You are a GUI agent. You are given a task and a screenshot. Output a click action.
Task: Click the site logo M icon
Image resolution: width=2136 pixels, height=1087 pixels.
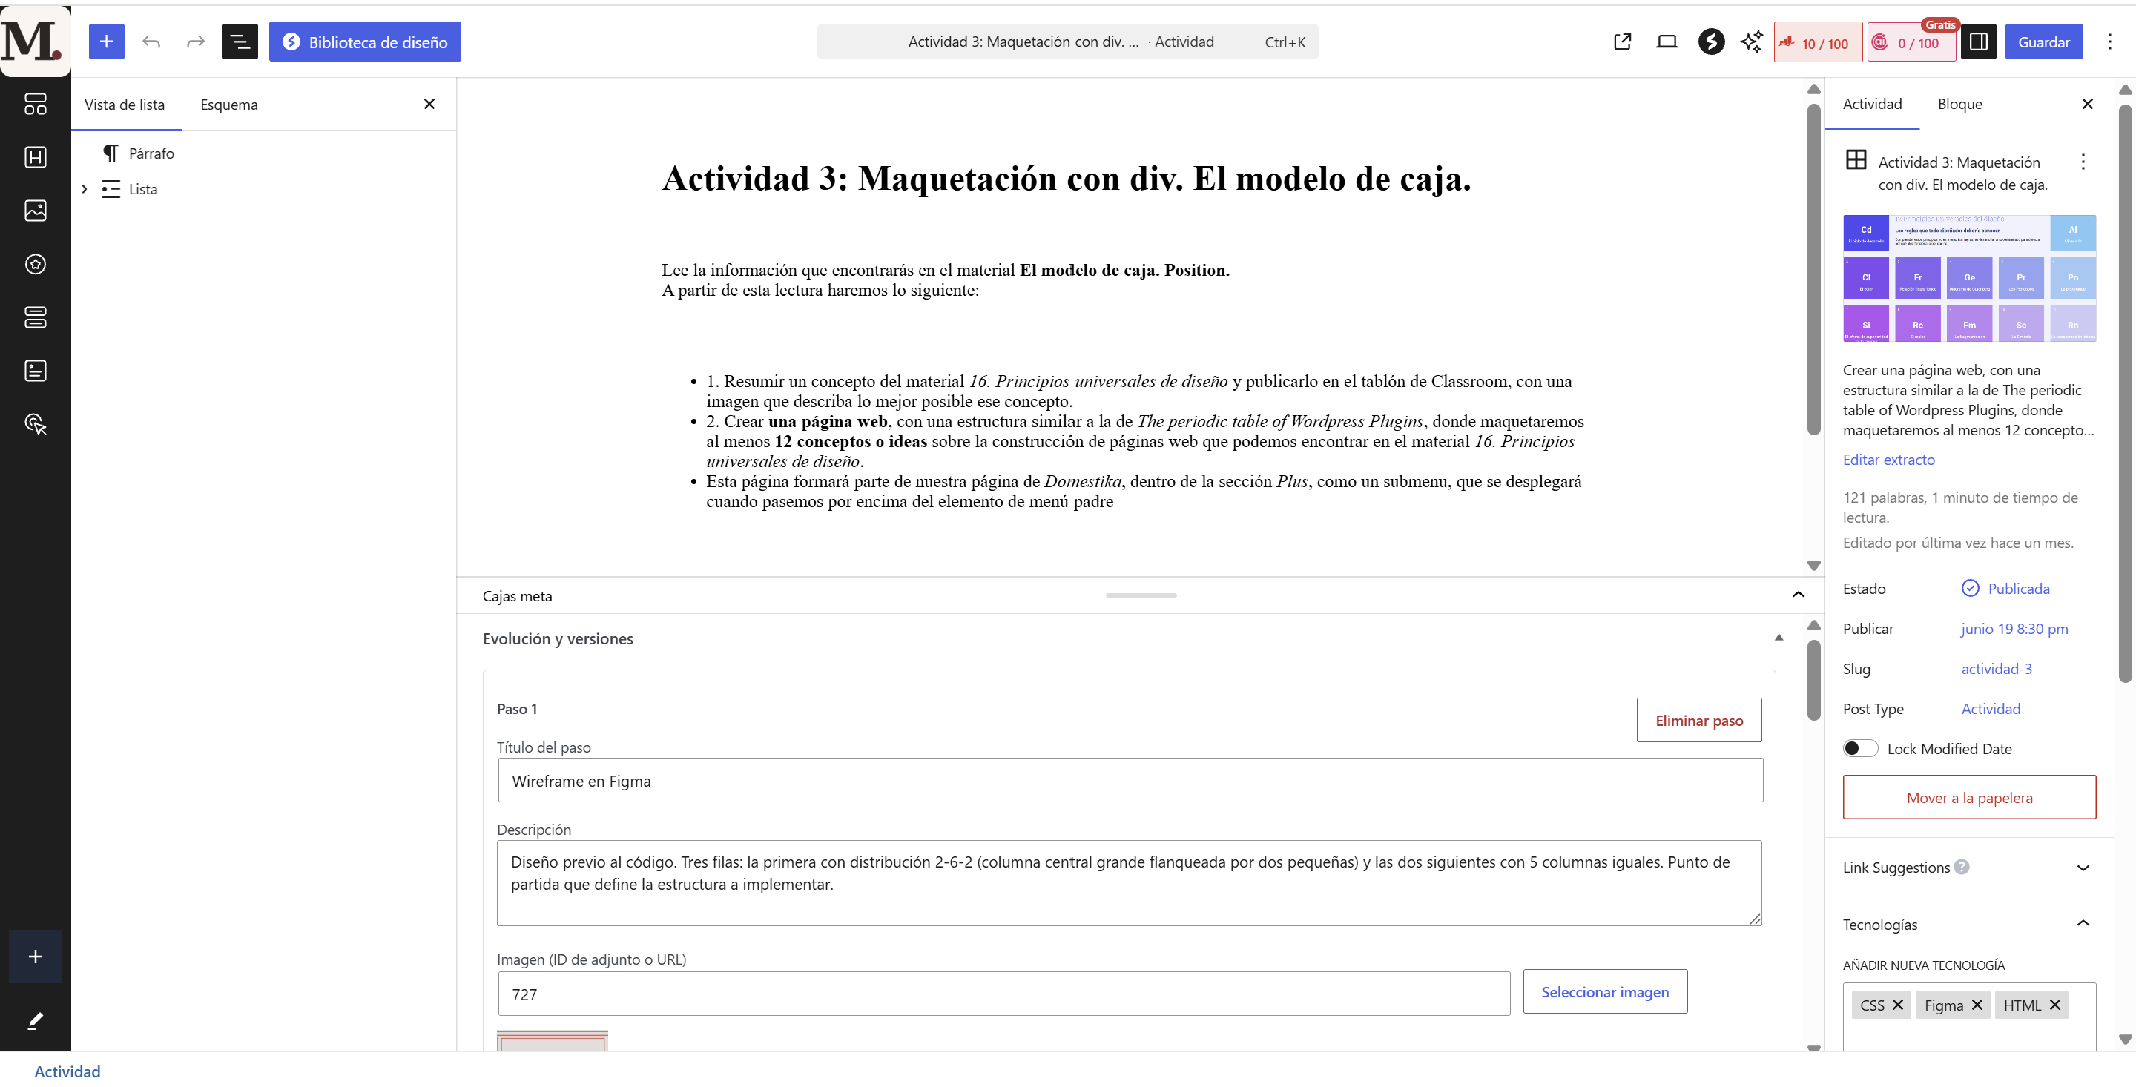pyautogui.click(x=35, y=41)
